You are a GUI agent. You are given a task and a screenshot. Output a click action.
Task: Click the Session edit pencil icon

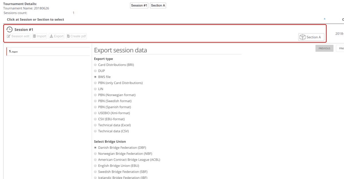click(x=9, y=36)
